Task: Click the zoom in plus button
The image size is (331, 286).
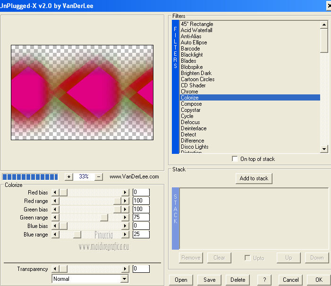Action: point(69,177)
